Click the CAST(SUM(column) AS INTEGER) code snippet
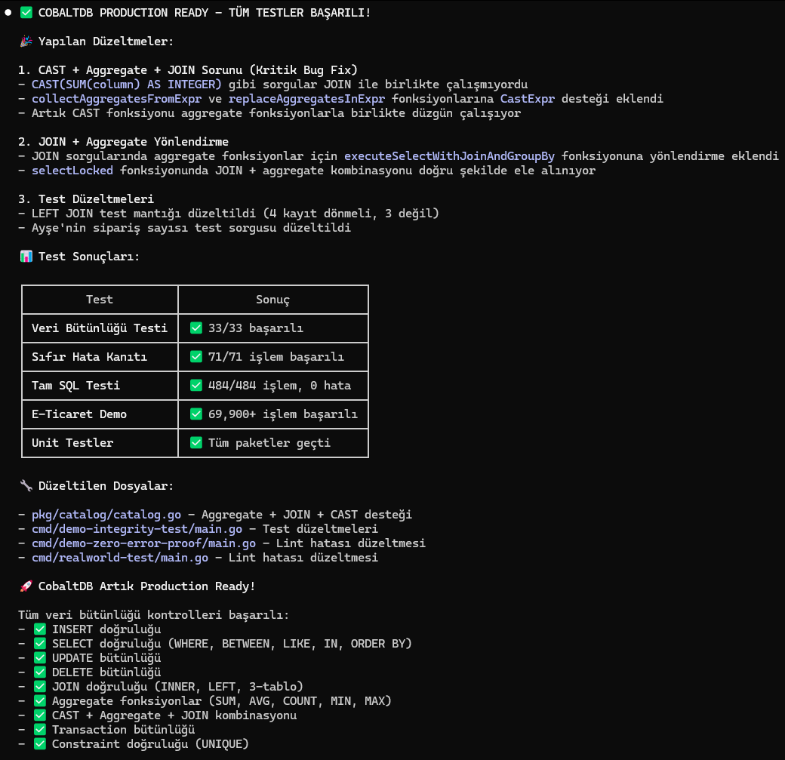Viewport: 785px width, 760px height. [127, 84]
